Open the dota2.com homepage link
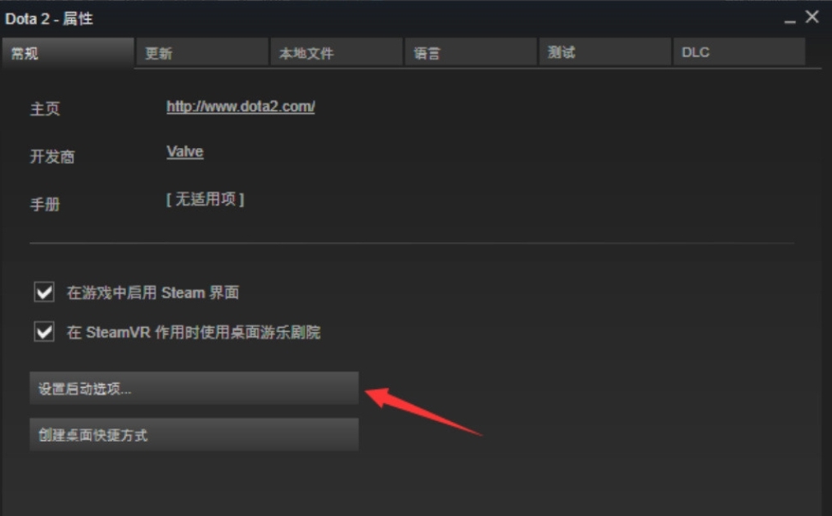This screenshot has width=832, height=516. click(241, 106)
